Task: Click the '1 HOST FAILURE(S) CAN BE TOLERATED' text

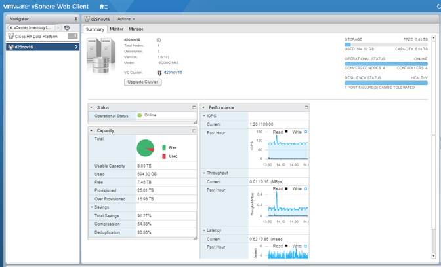Action: (x=380, y=88)
